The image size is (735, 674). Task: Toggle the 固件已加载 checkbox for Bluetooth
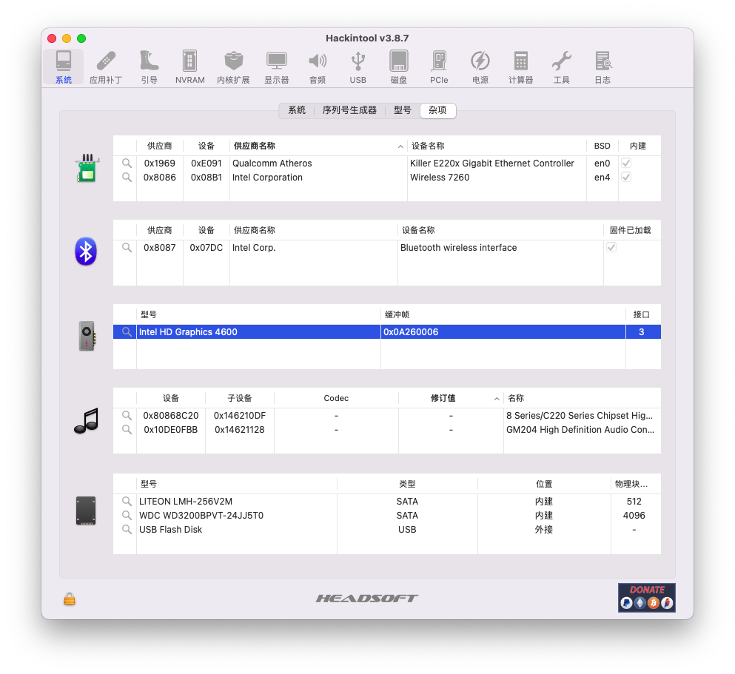[611, 247]
